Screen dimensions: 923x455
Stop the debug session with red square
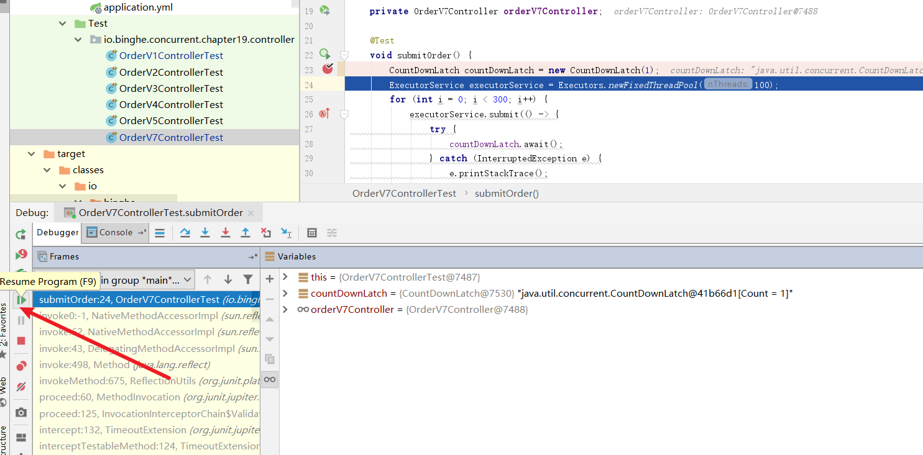tap(21, 341)
